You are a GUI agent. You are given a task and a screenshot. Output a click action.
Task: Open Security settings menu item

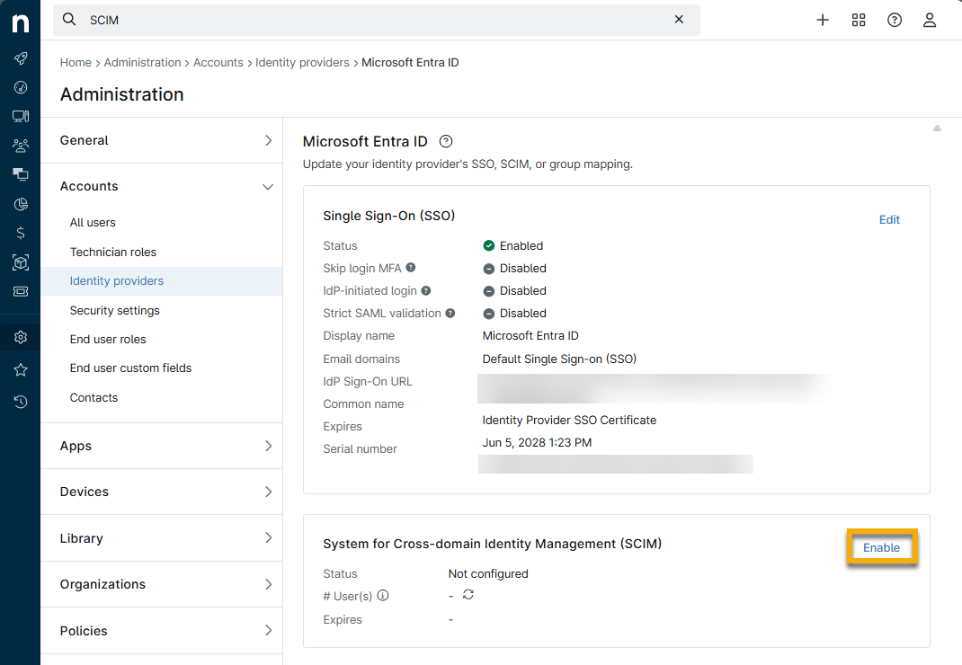coord(115,310)
